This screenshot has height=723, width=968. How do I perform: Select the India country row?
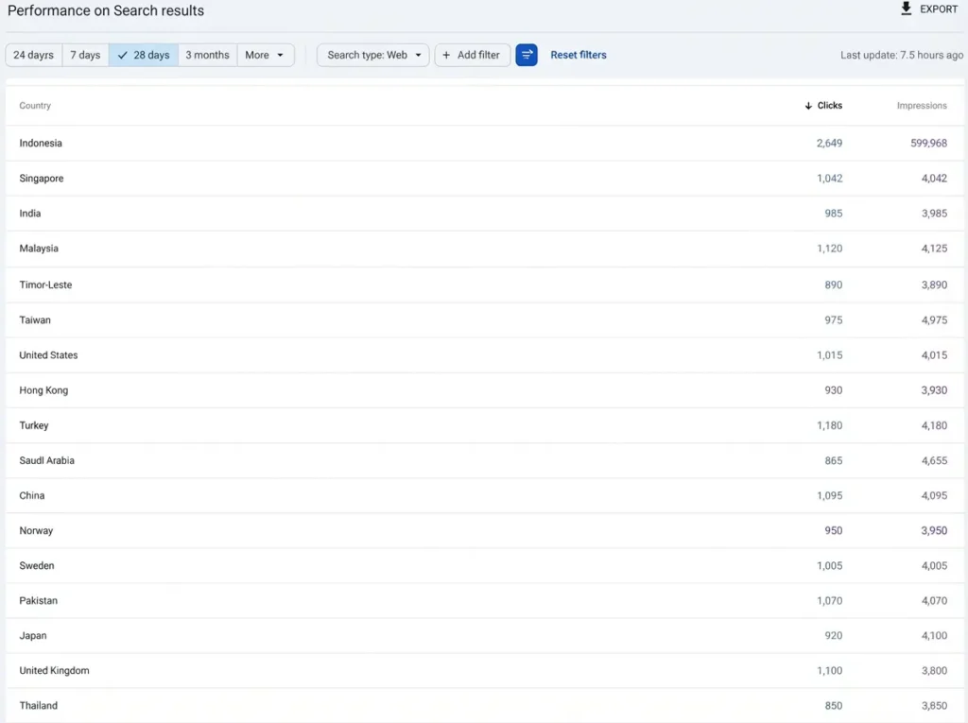[485, 214]
